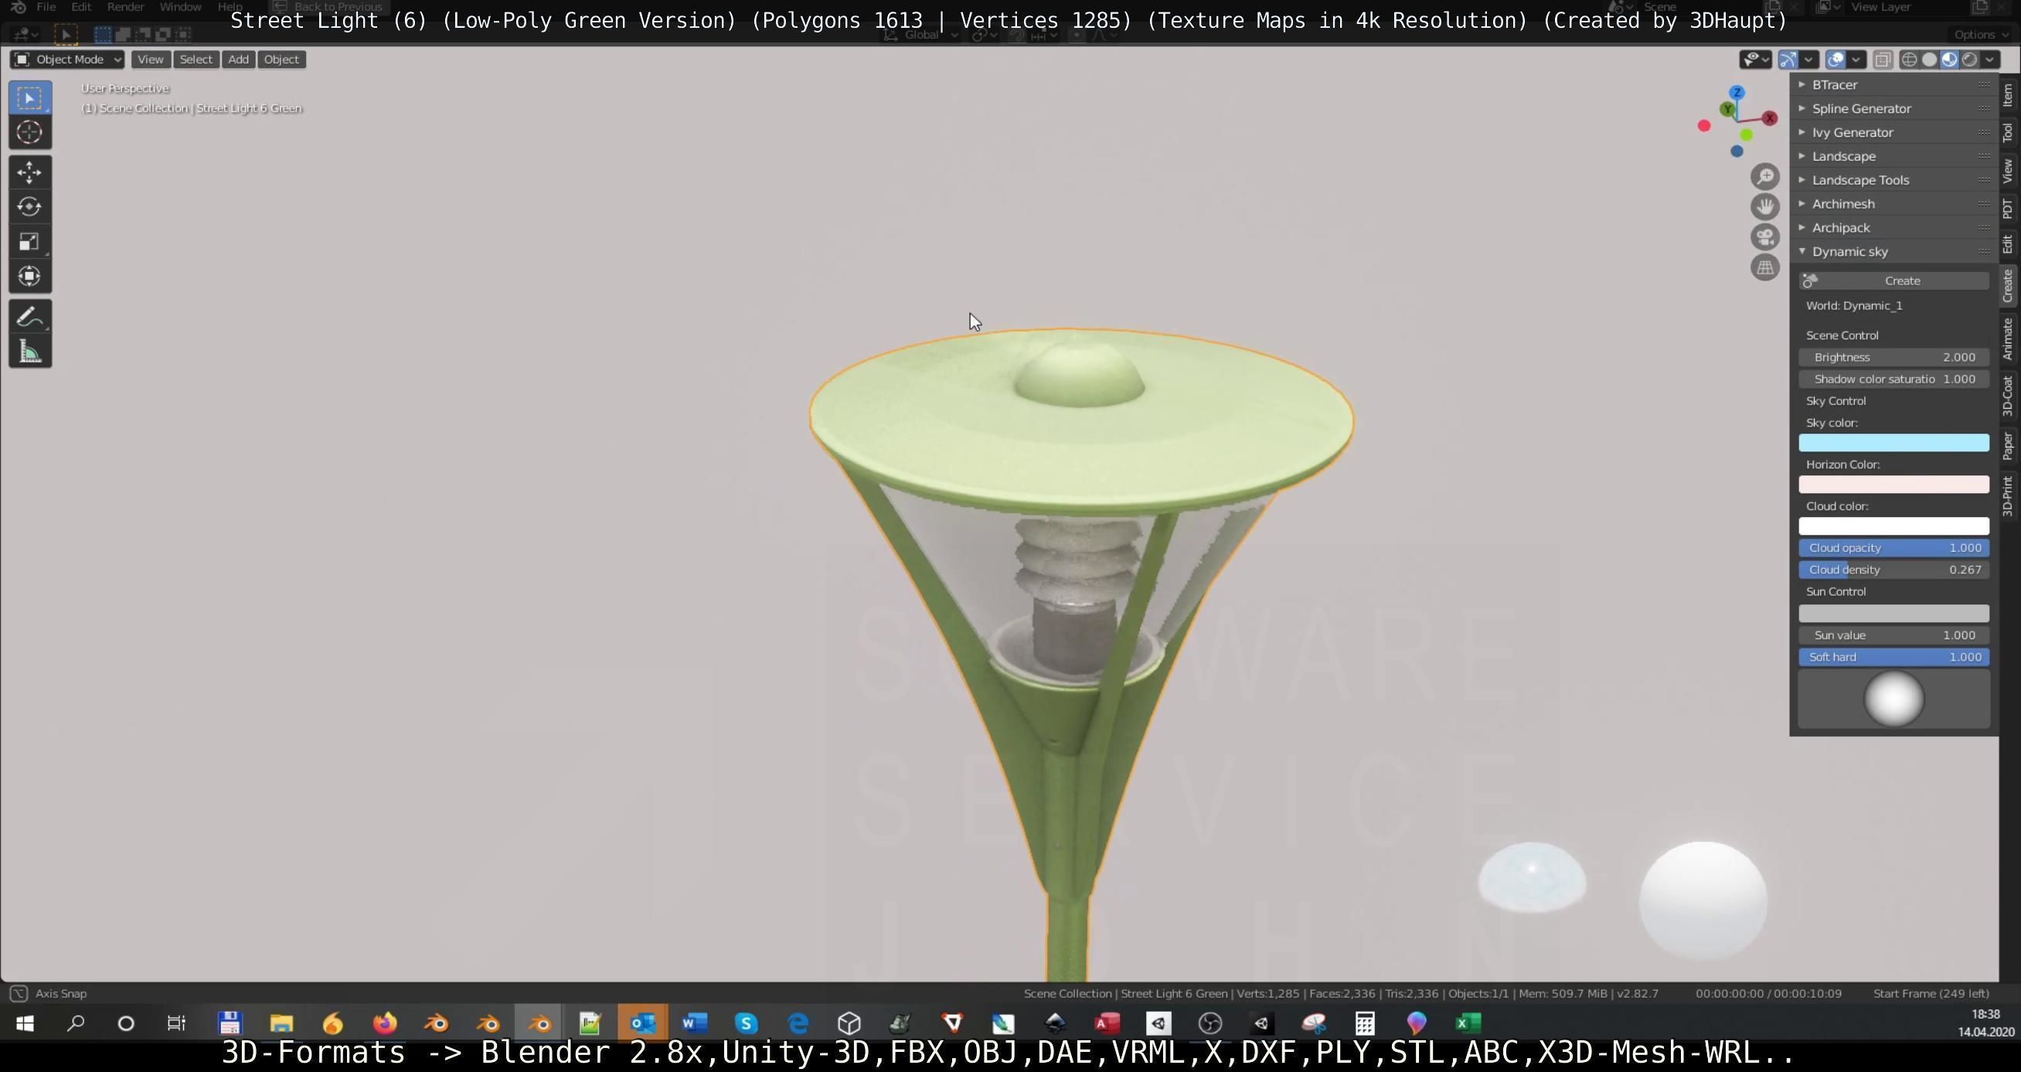The image size is (2021, 1072).
Task: Switch to the Item sidebar tab
Action: pos(2009,96)
